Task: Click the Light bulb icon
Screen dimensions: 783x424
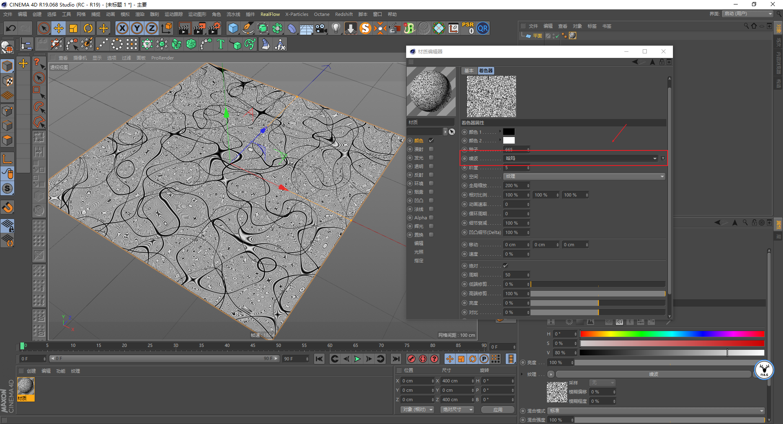Action: pos(336,28)
